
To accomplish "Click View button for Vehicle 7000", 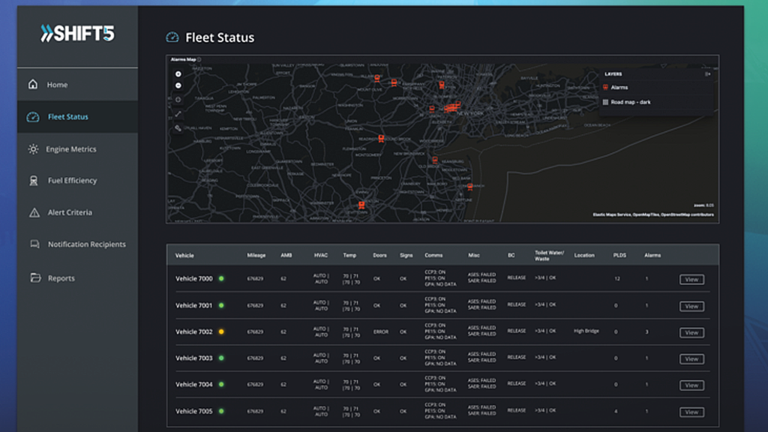I will (x=691, y=280).
